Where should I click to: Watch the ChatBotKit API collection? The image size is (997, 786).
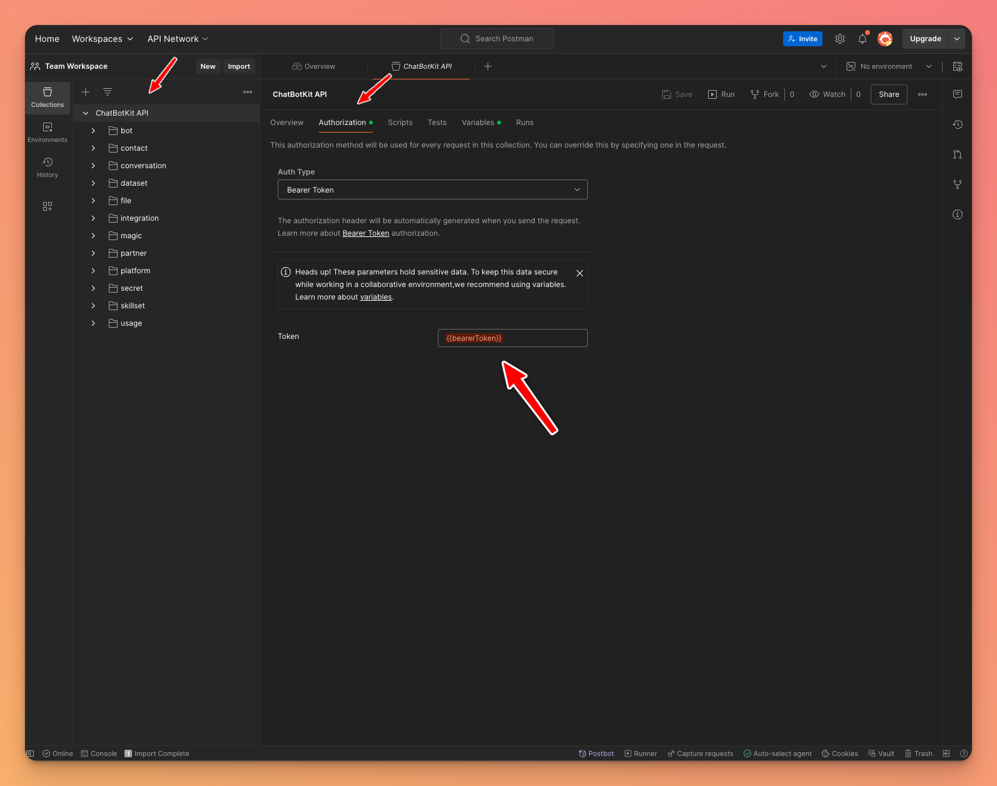coord(827,94)
